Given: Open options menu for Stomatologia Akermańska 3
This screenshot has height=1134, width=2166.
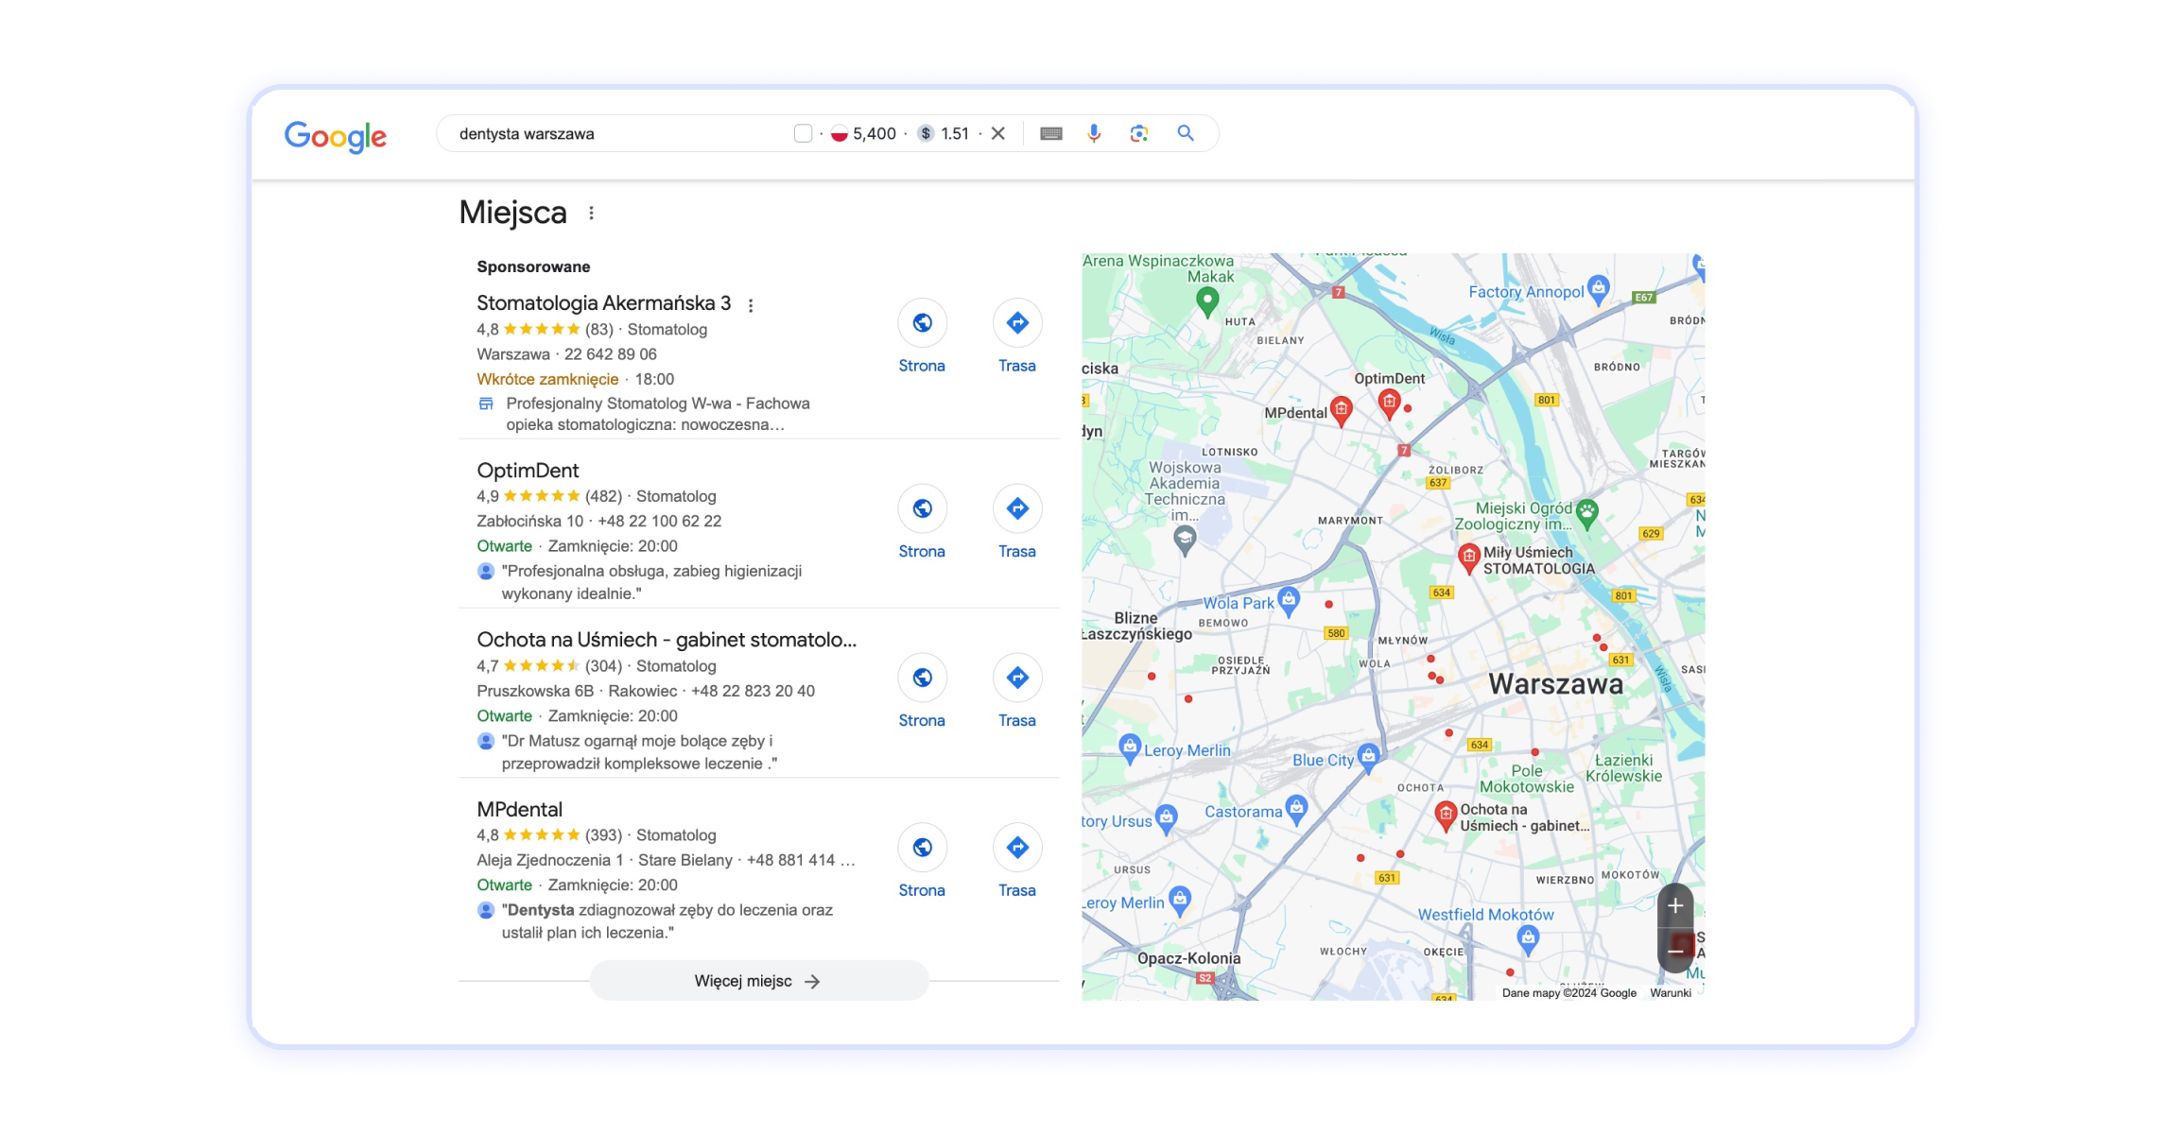Looking at the screenshot, I should click(752, 304).
